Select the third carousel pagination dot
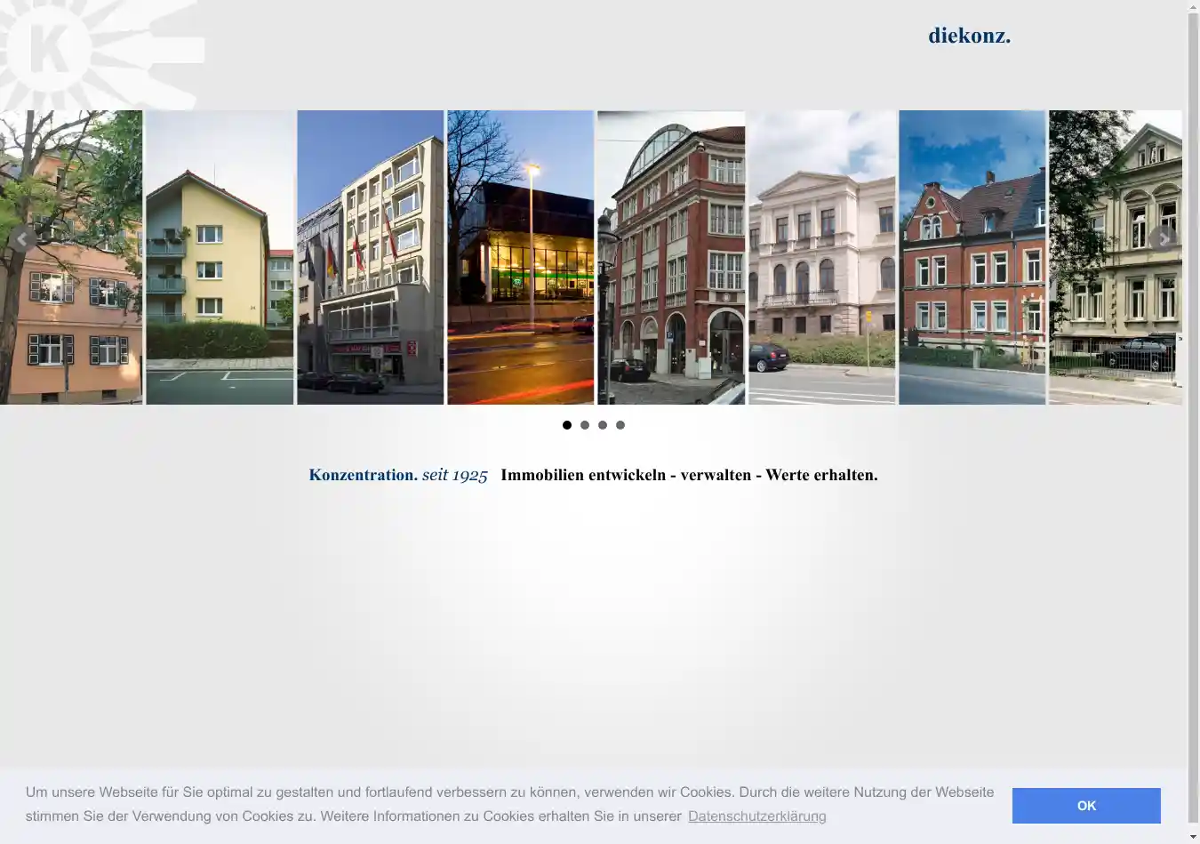This screenshot has width=1200, height=844. point(603,425)
